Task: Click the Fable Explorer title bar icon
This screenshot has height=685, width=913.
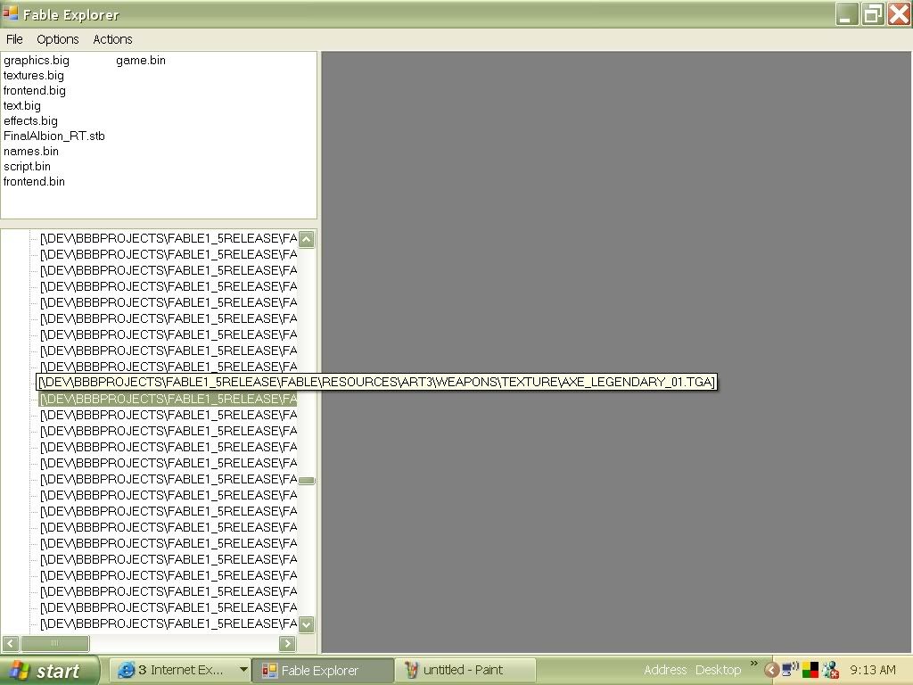Action: (10, 13)
